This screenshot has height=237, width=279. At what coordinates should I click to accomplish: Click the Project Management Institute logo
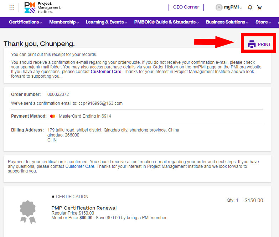(42, 7)
